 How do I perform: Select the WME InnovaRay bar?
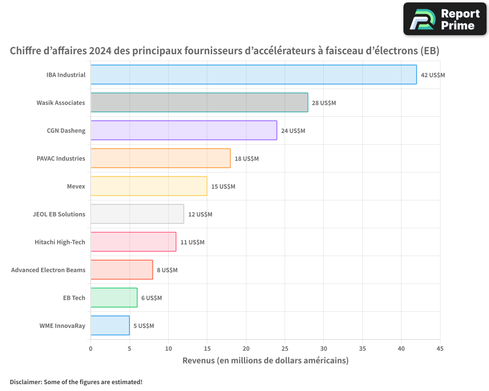pos(110,326)
